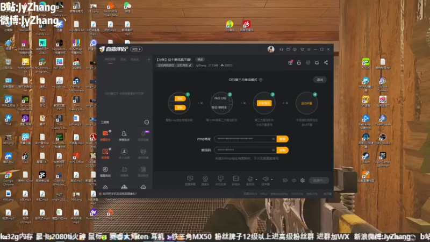Screen dimensions: 430x242
Task: Open Ubisoft Connect desktop shortcut
Action: pyautogui.click(x=383, y=84)
